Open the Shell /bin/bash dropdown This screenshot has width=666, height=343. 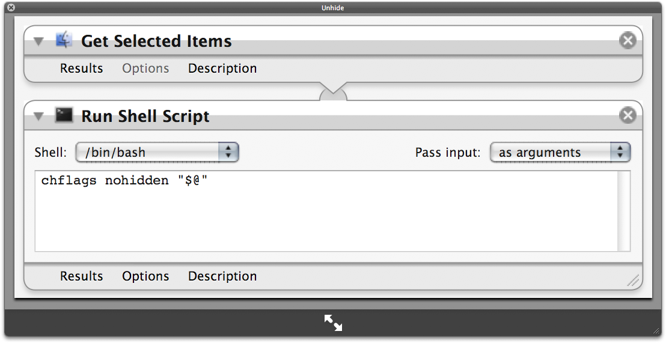click(x=157, y=152)
